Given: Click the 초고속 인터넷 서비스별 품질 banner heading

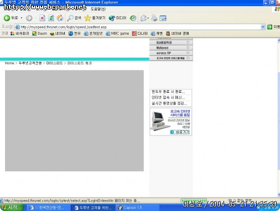Looking at the screenshot, I should click(x=180, y=113).
